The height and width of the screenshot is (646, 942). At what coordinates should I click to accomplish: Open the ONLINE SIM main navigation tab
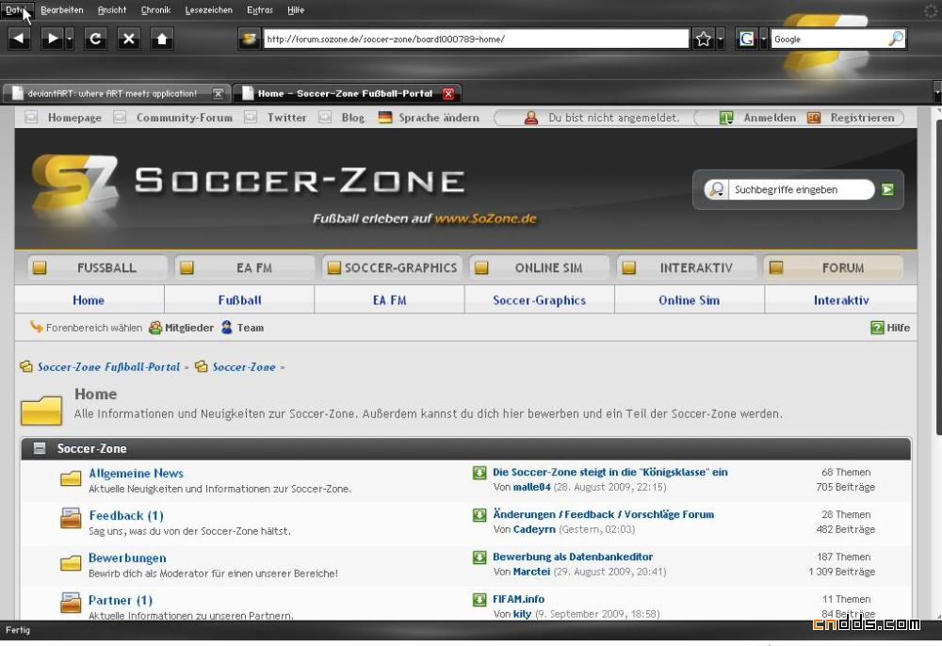pos(540,267)
